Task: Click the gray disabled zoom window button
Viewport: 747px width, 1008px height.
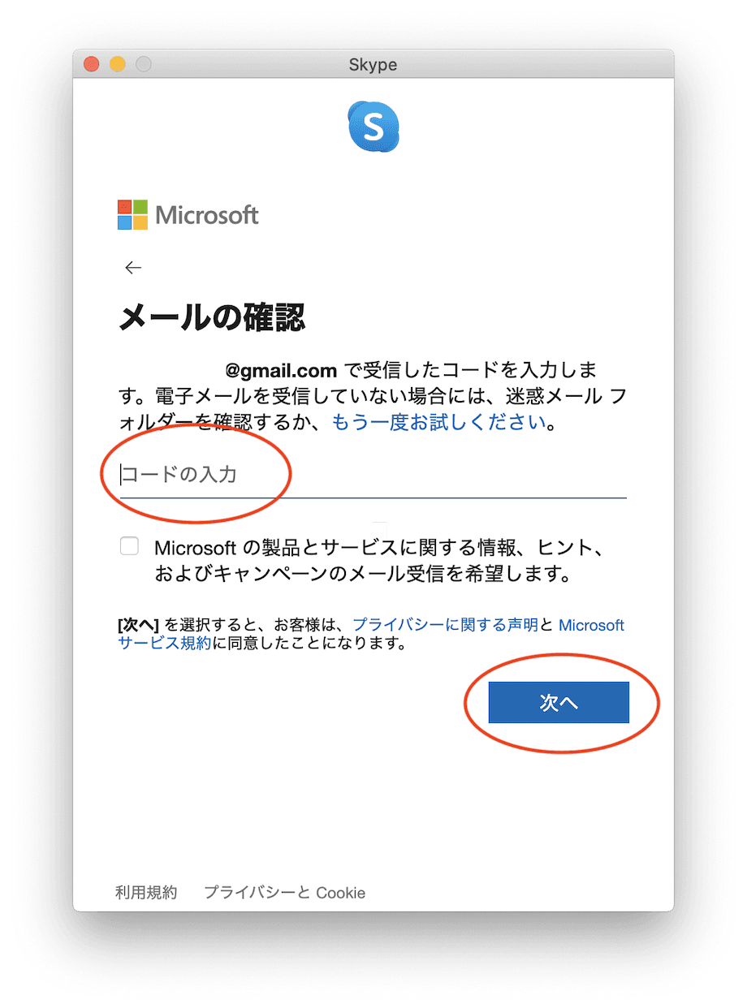Action: pos(144,64)
